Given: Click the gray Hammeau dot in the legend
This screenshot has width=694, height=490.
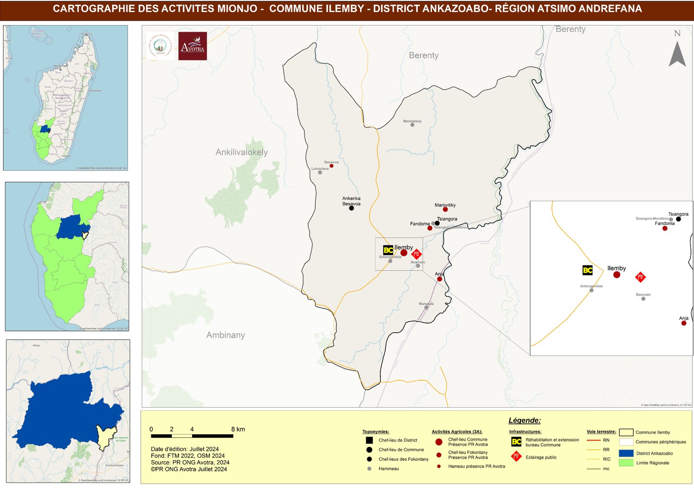Looking at the screenshot, I should pyautogui.click(x=370, y=469).
